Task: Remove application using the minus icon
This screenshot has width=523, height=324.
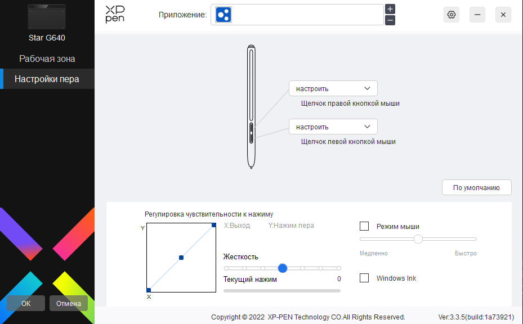Action: tap(390, 20)
